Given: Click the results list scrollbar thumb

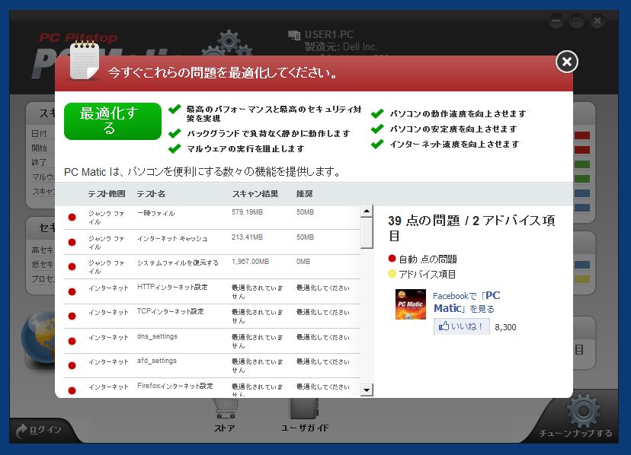Looking at the screenshot, I should [367, 233].
